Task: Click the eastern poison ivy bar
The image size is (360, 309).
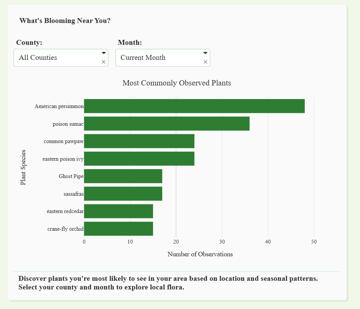Action: click(x=139, y=158)
